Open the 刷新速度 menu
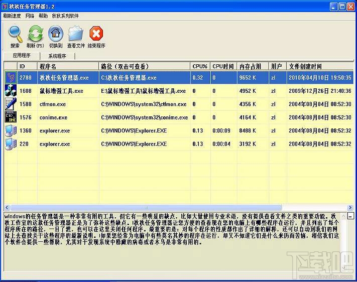Viewport: 357px width, 282px height. pyautogui.click(x=12, y=16)
